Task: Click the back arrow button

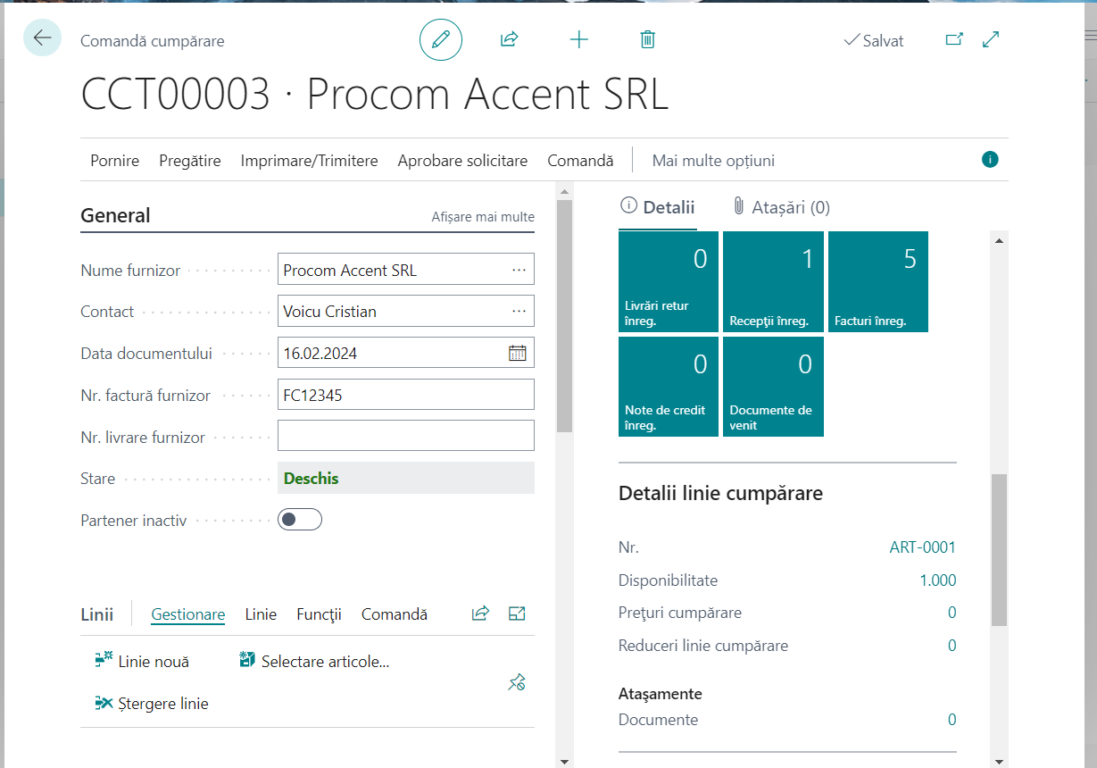Action: [x=42, y=38]
